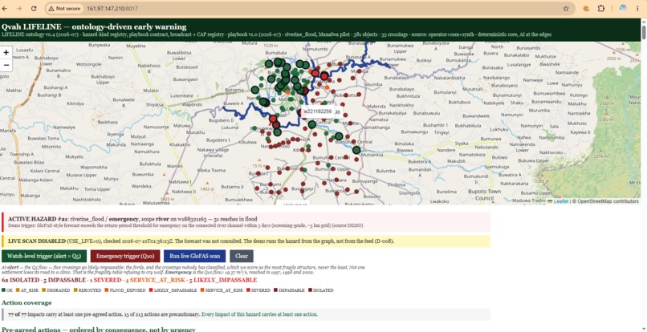647x332 pixels.
Task: Open the Chrome profile avatar
Action: pos(623,8)
